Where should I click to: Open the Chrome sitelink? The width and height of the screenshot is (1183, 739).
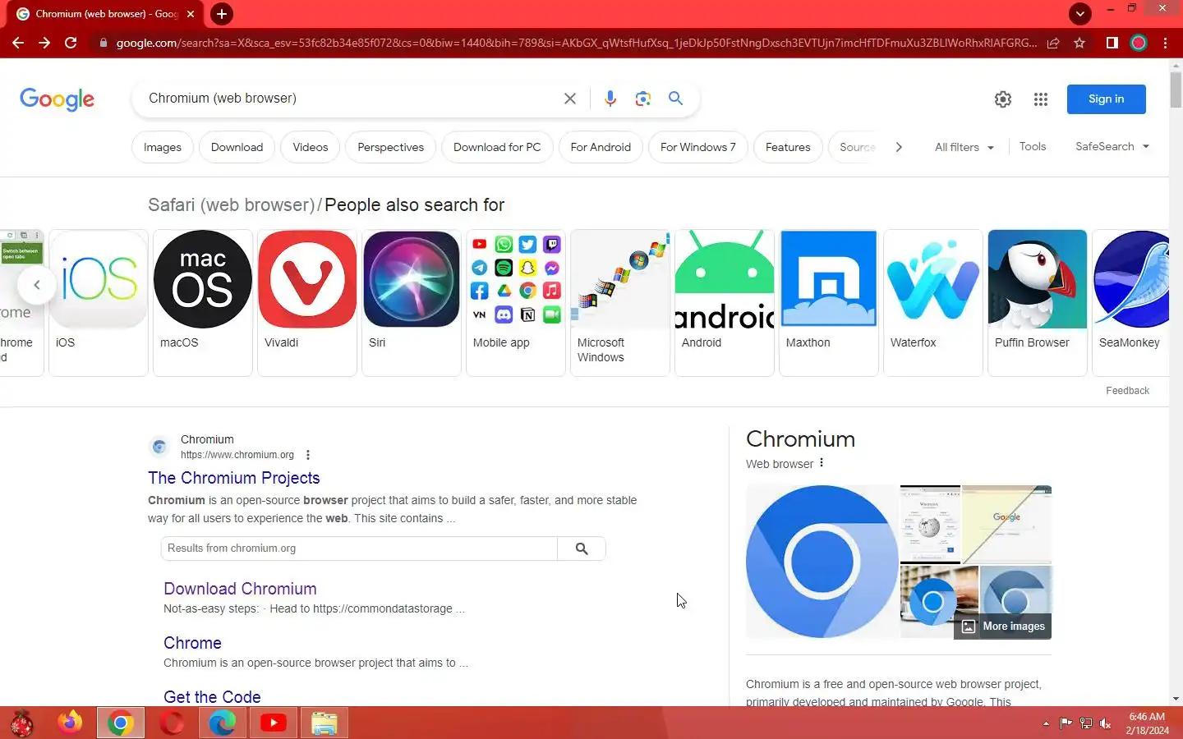point(192,643)
